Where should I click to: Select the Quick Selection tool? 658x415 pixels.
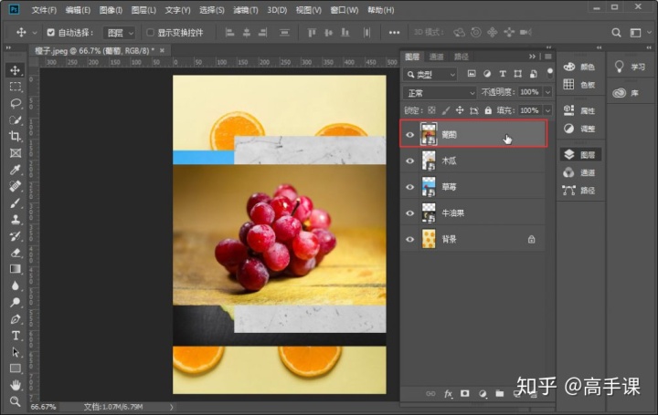point(16,120)
